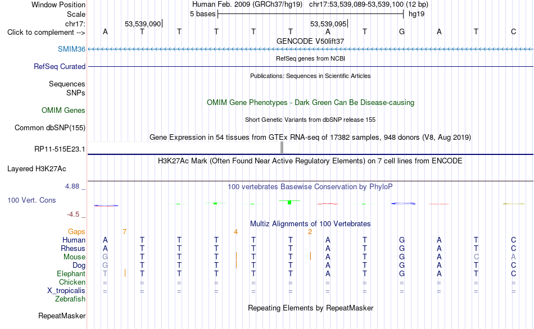The width and height of the screenshot is (534, 329).
Task: Click the orange gap count 4
Action: coord(236,232)
